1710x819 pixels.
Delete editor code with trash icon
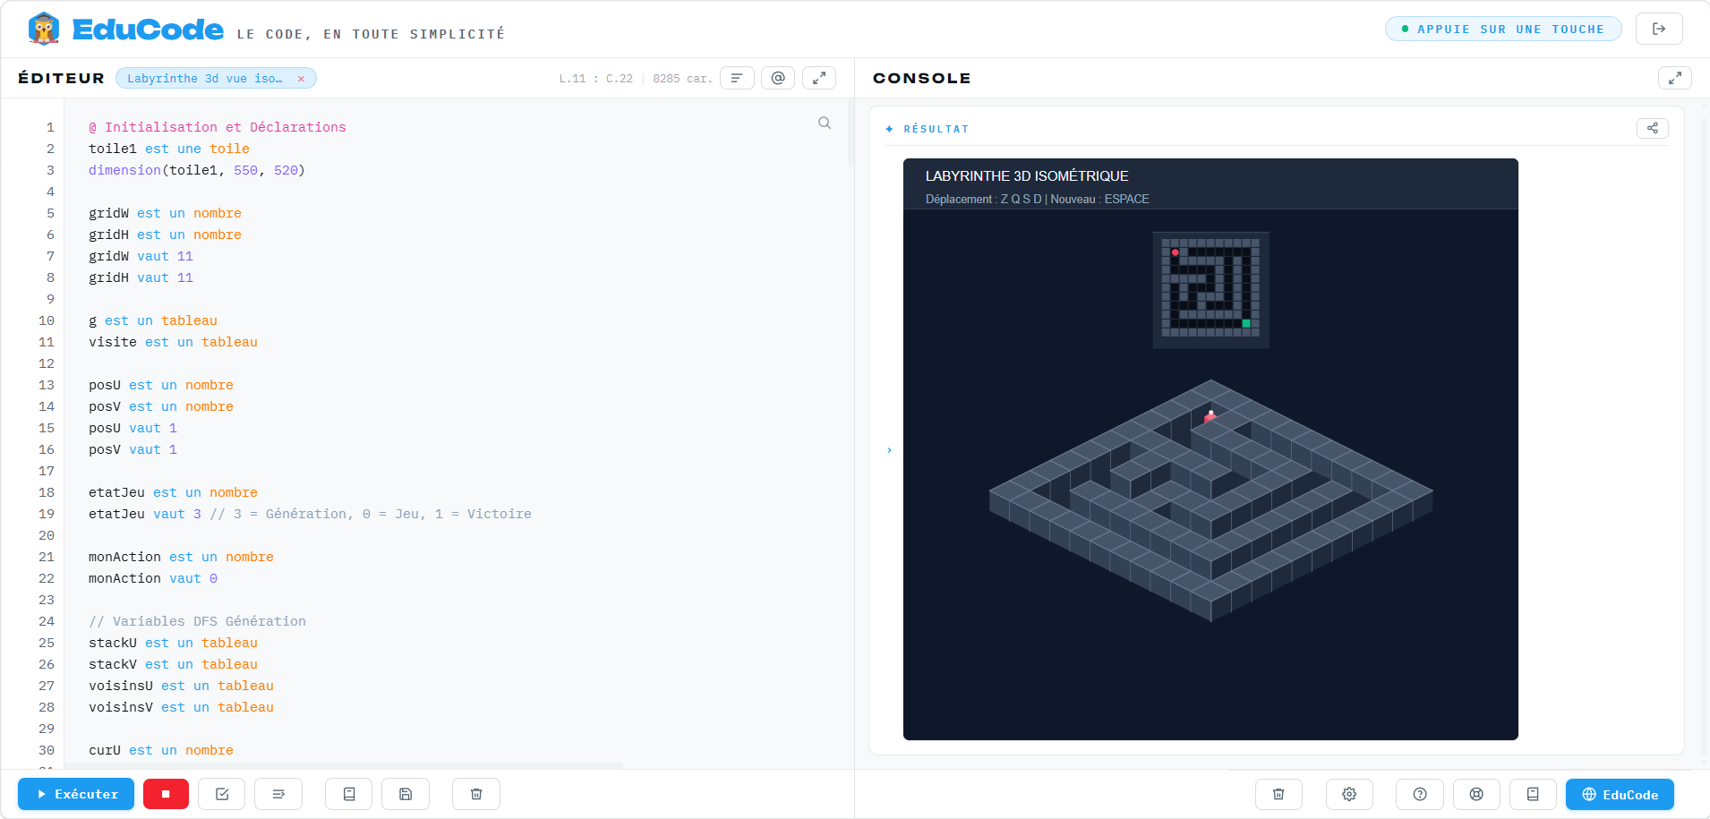[x=476, y=794]
